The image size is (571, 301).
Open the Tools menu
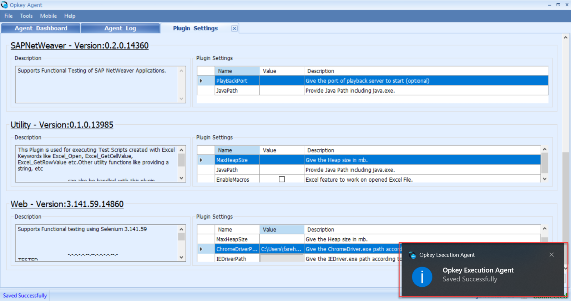click(26, 16)
